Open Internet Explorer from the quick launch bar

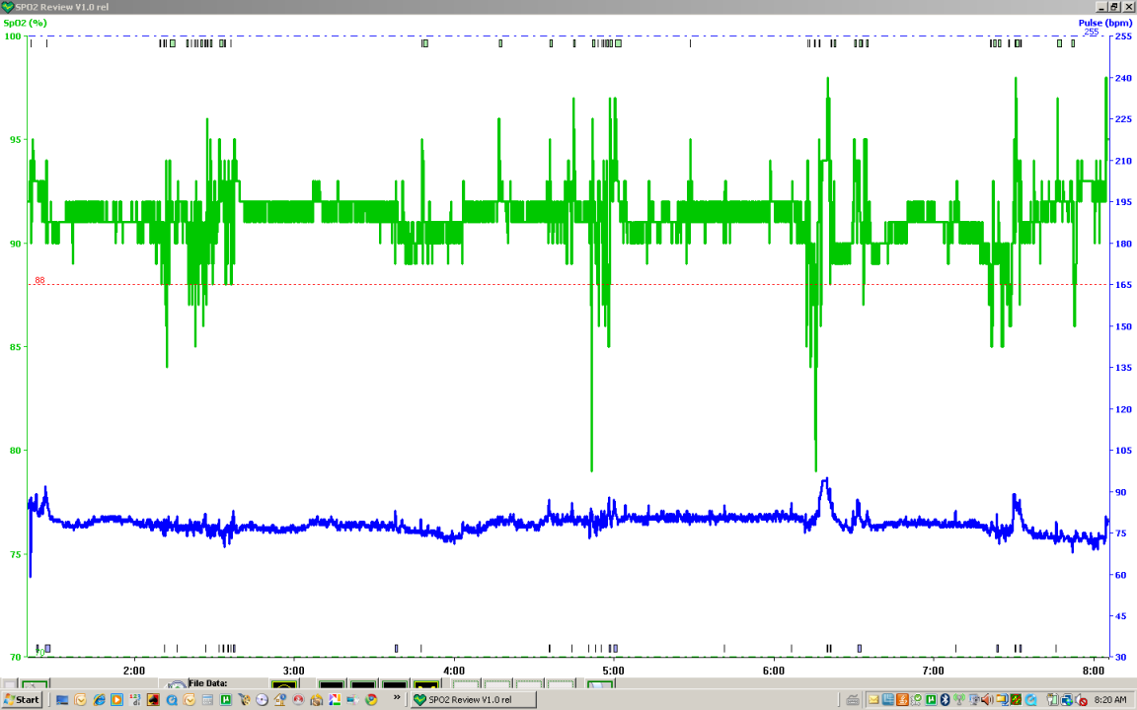tap(99, 699)
